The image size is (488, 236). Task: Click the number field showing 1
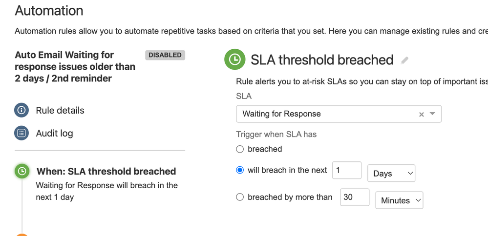pos(347,170)
